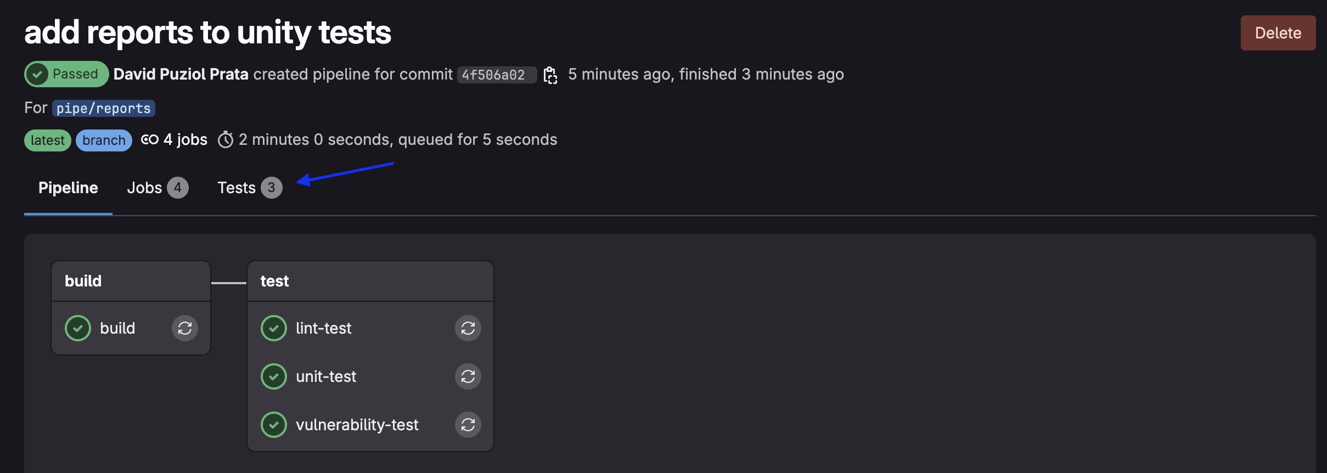This screenshot has width=1327, height=473.
Task: Open the build job status icon
Action: pos(78,328)
